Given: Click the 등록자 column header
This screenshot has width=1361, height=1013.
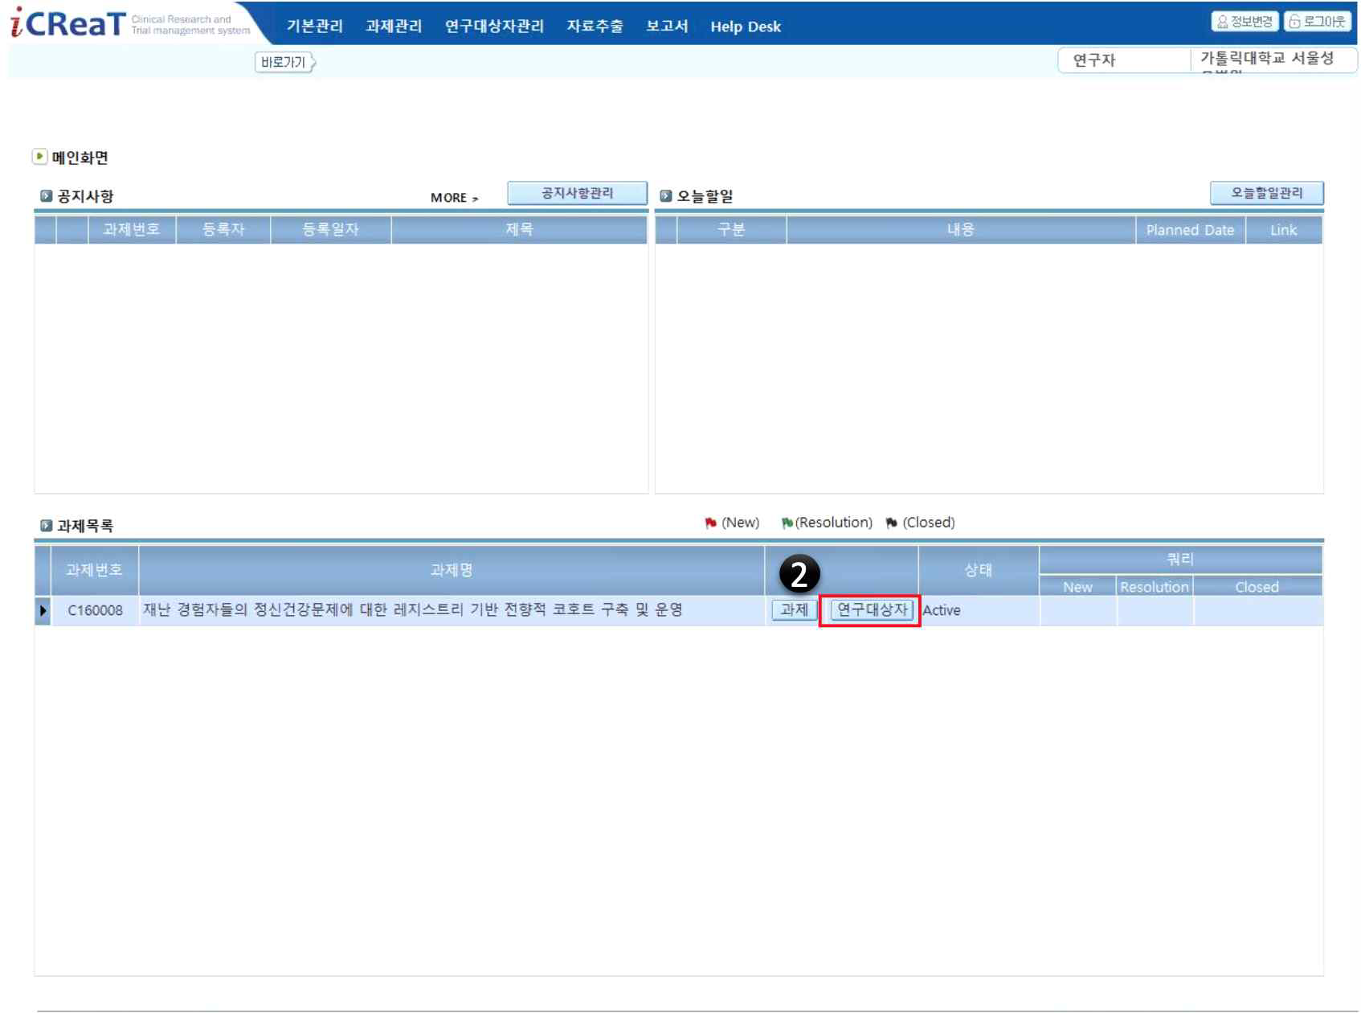Looking at the screenshot, I should click(x=223, y=230).
